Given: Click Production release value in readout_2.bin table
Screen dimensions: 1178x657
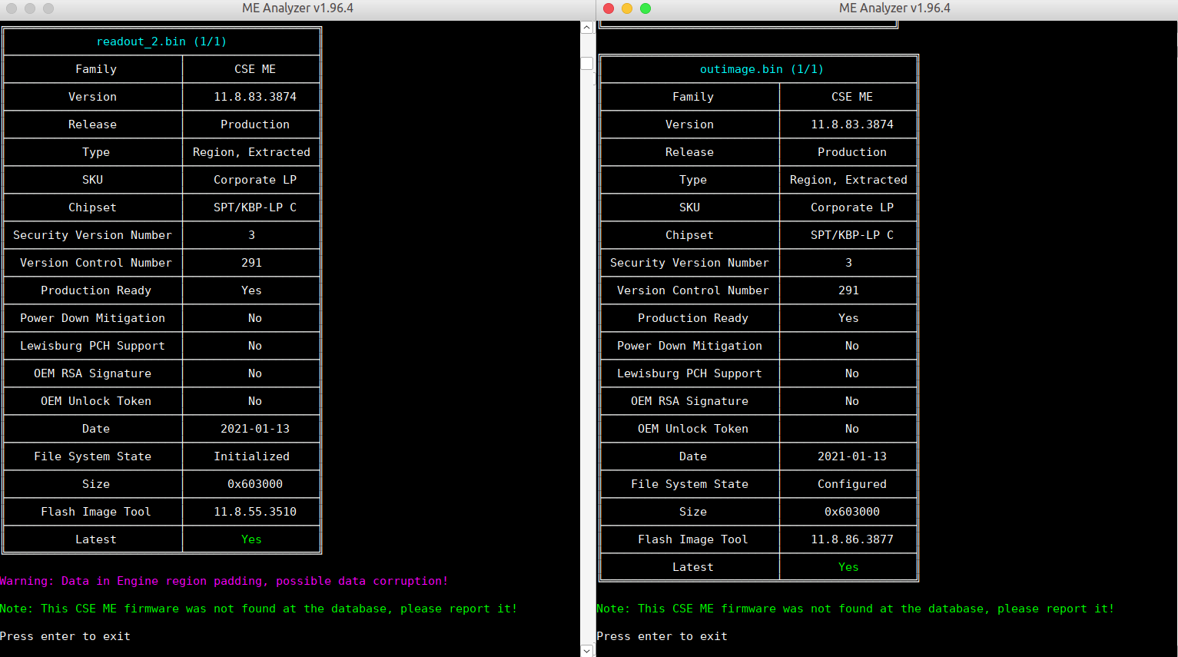Looking at the screenshot, I should pyautogui.click(x=255, y=124).
